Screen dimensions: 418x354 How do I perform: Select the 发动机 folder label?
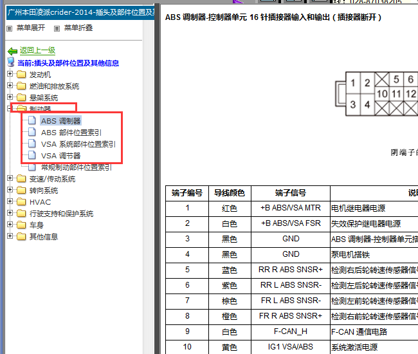tap(40, 75)
